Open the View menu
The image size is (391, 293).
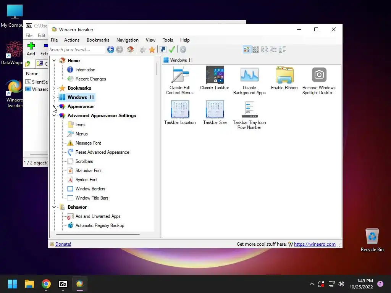pyautogui.click(x=150, y=40)
